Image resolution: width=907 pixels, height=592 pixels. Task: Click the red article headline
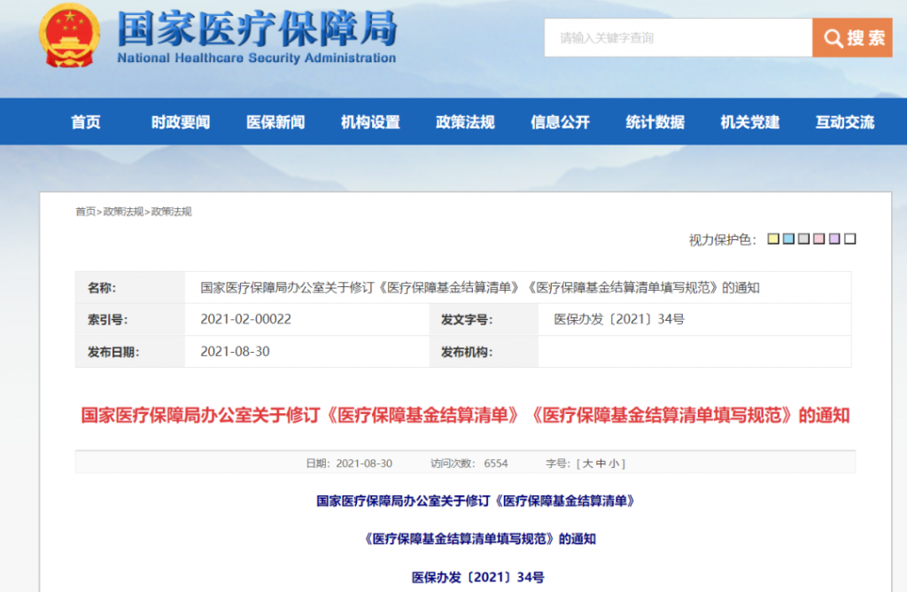click(465, 416)
